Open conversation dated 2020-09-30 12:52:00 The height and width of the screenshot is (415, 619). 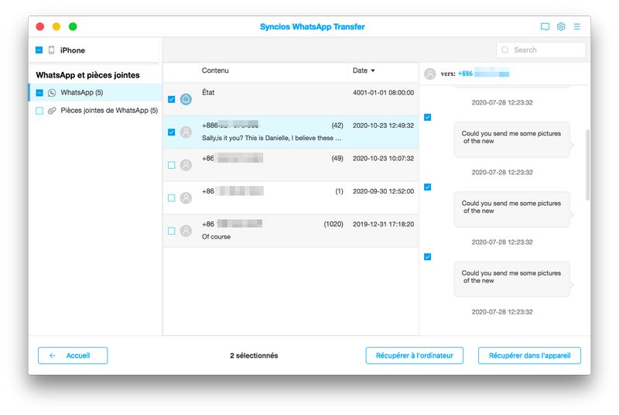coord(291,197)
